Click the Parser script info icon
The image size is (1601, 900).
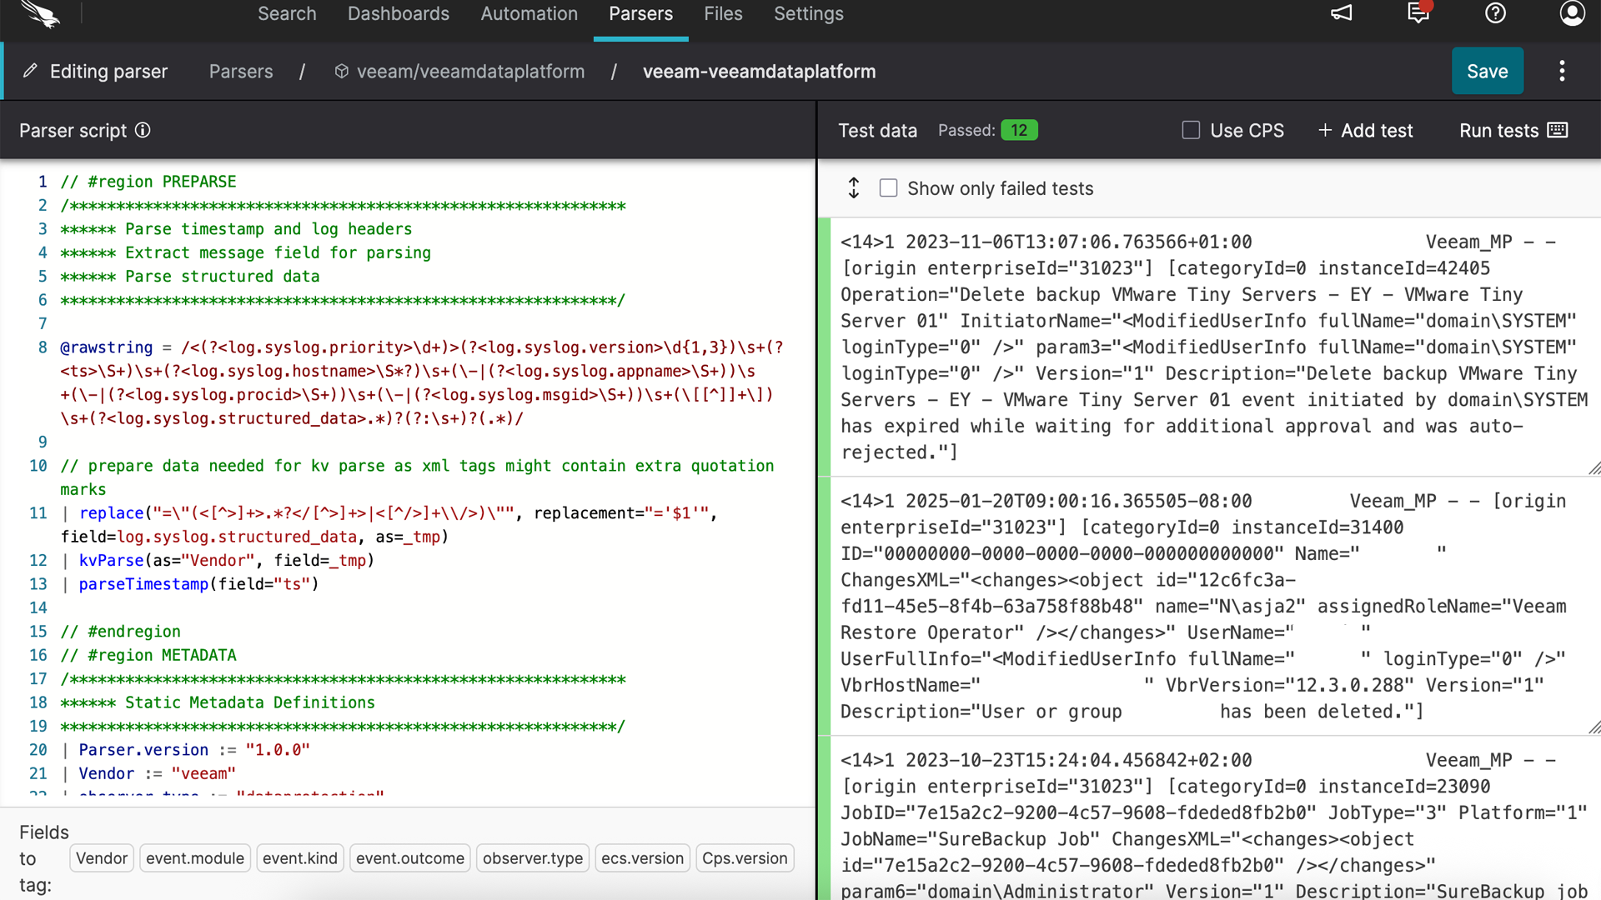[x=143, y=130]
